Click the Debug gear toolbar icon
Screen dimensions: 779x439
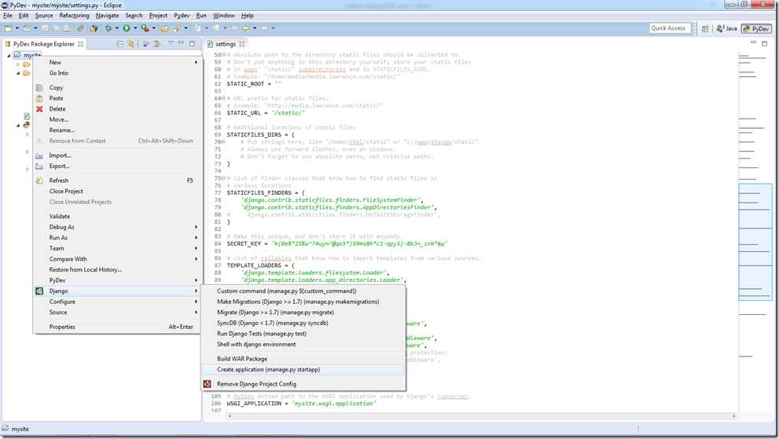pos(108,28)
